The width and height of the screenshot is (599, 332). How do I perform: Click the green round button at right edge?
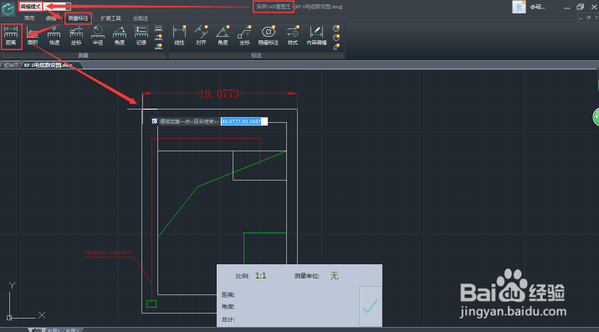(x=596, y=117)
